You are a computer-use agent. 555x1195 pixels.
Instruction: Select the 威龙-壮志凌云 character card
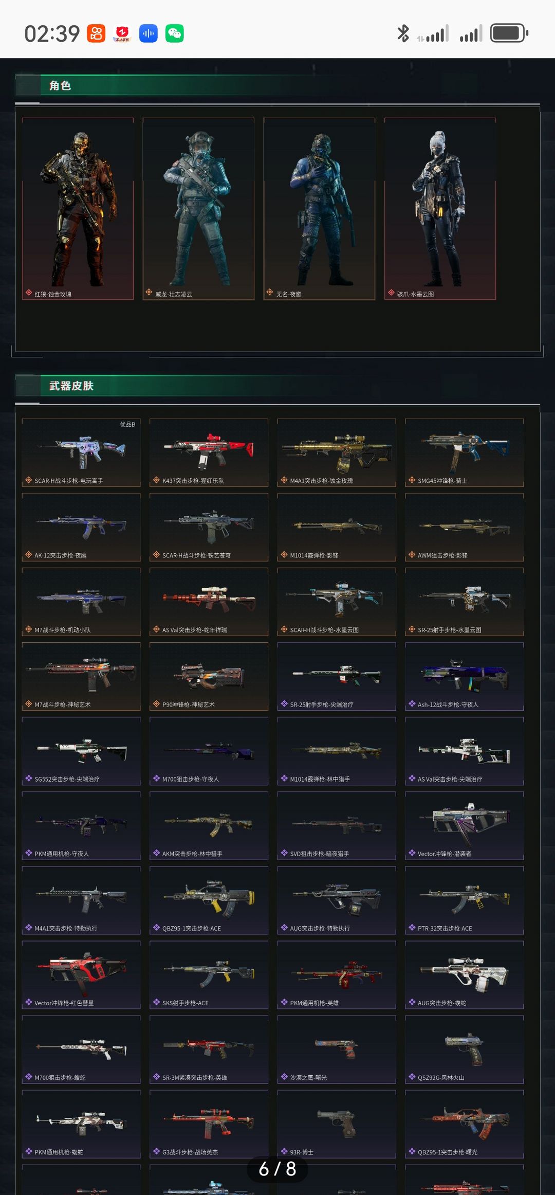(x=198, y=209)
